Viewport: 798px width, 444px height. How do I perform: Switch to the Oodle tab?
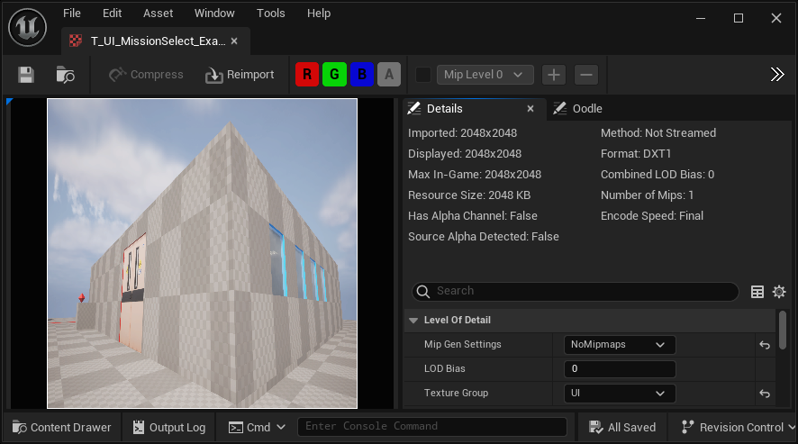(578, 109)
